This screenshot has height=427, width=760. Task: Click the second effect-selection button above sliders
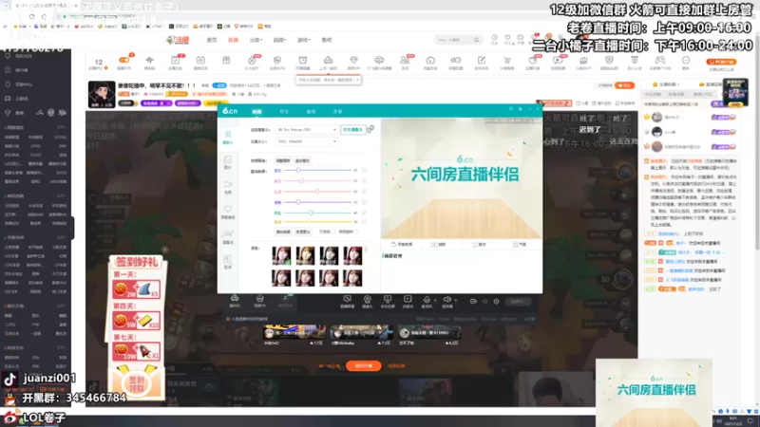tap(302, 160)
